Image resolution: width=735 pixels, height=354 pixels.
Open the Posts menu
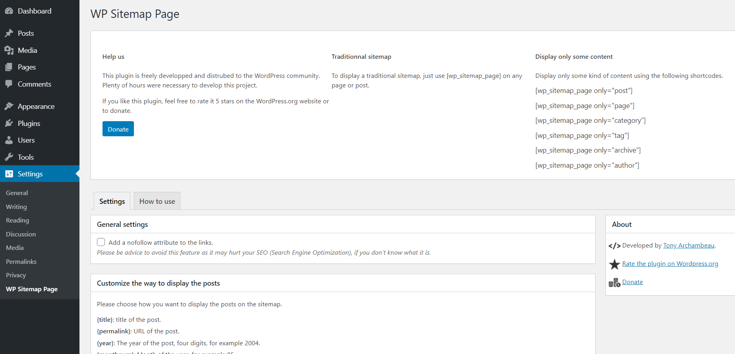pos(26,33)
